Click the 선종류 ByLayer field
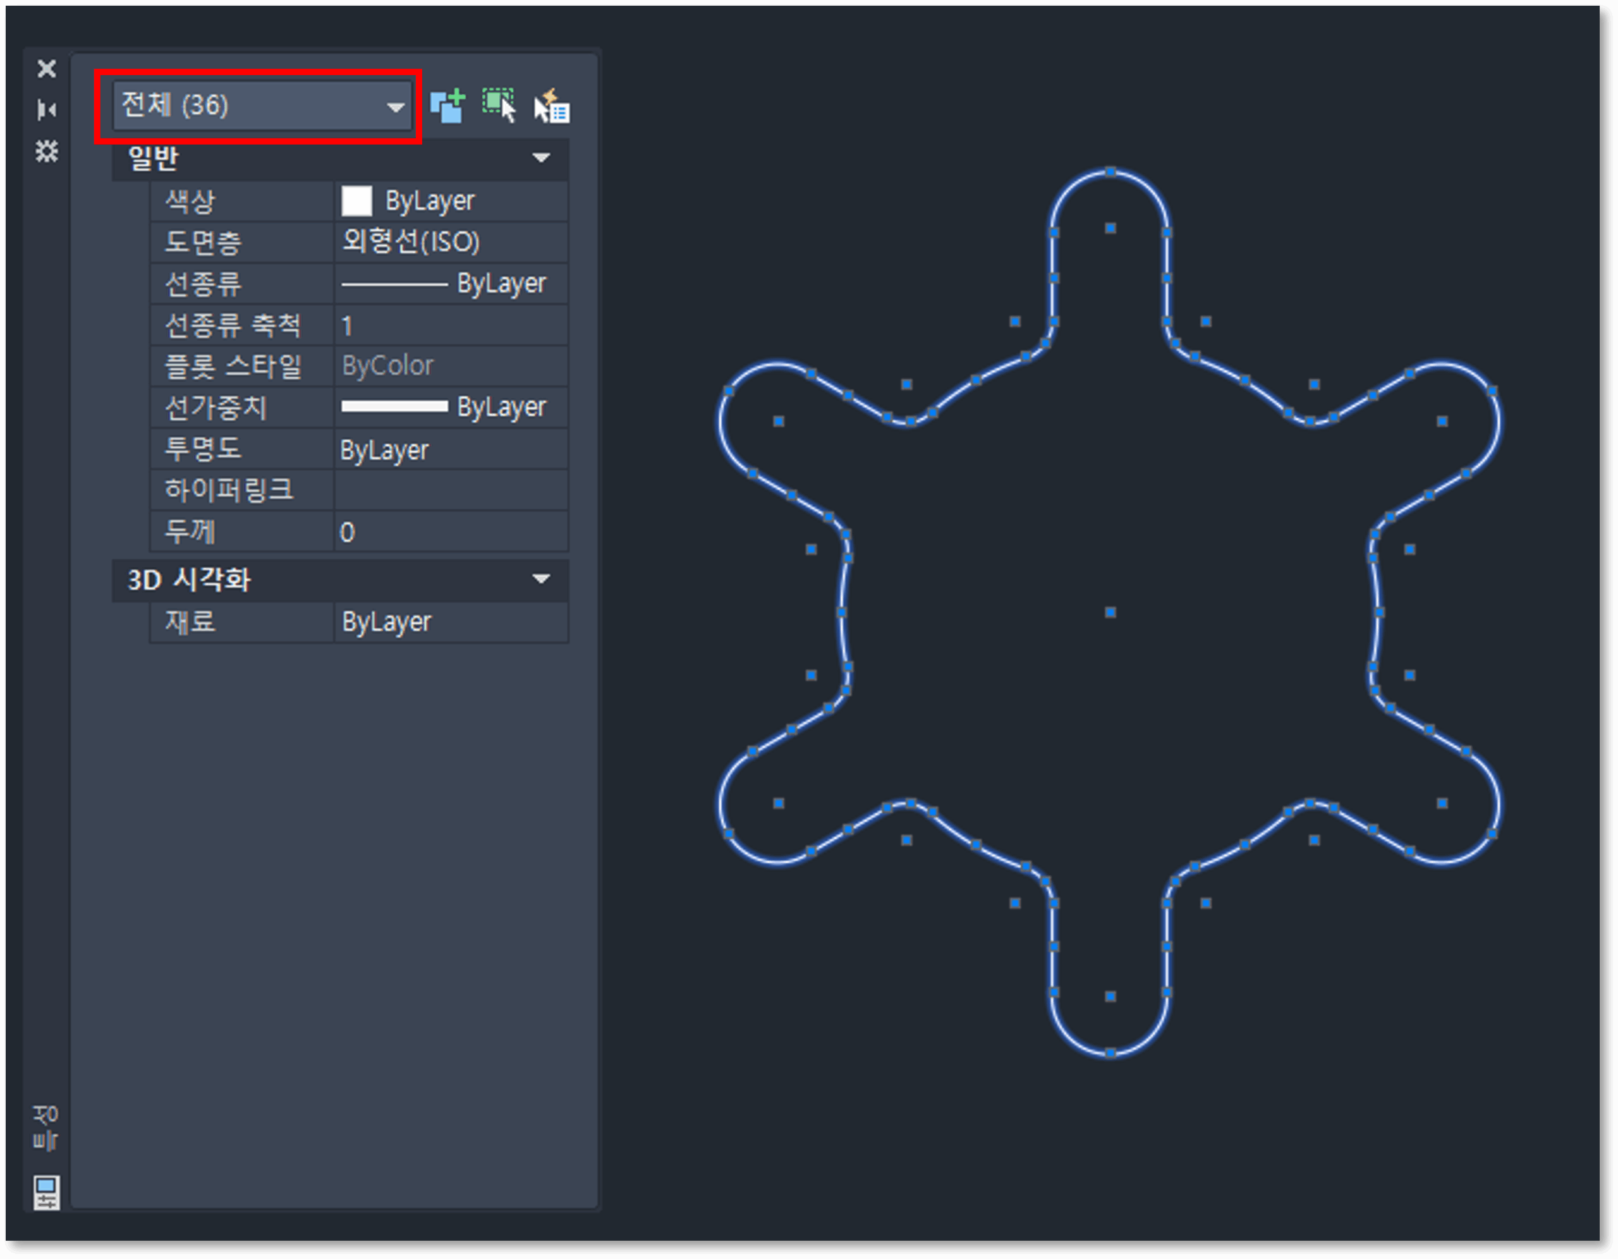The image size is (1618, 1259). [451, 283]
